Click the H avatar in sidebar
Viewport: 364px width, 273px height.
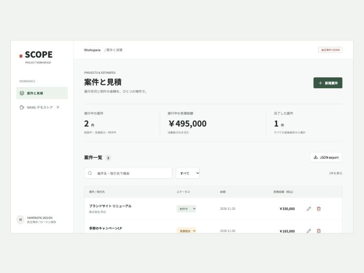pyautogui.click(x=20, y=220)
